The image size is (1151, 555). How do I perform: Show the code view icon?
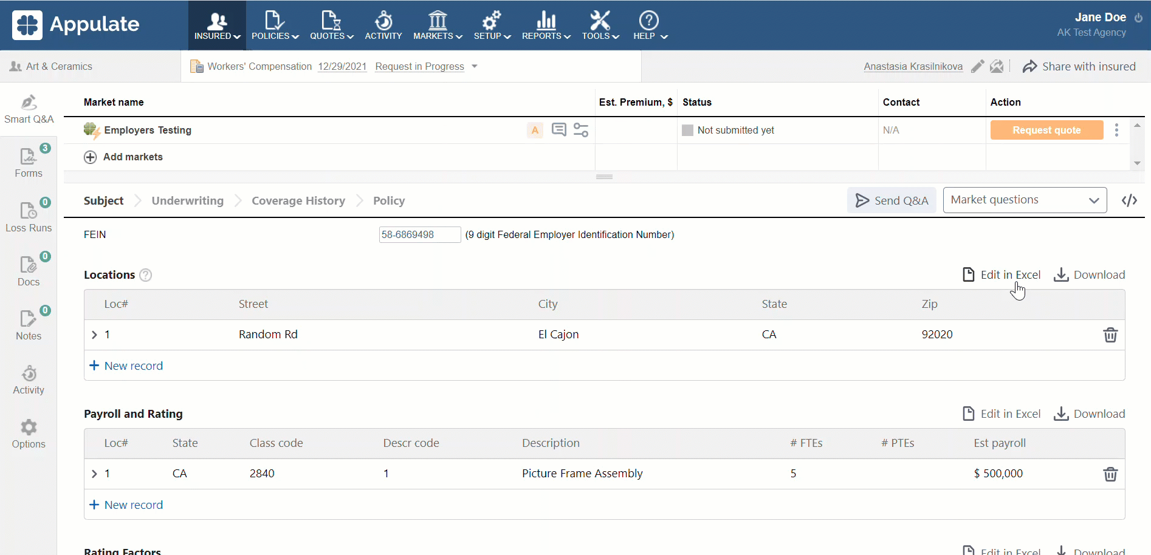pos(1129,200)
